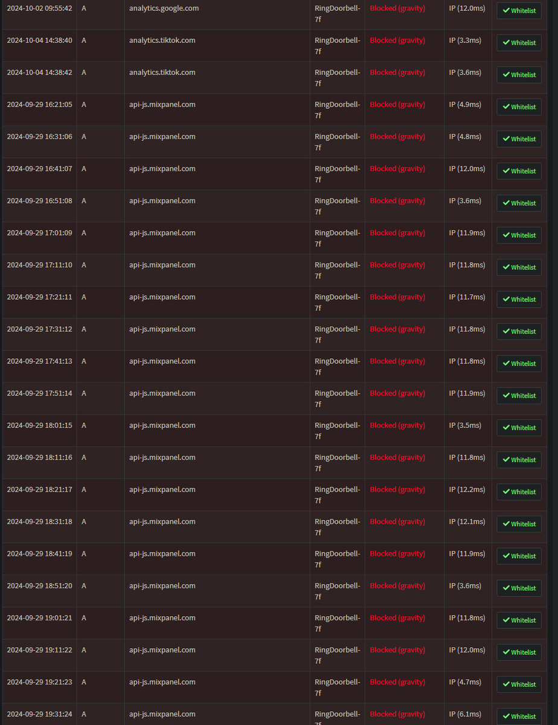Viewport: 558px width, 725px height.
Task: Whitelist mixpanel query at 18:01:15
Action: [519, 428]
